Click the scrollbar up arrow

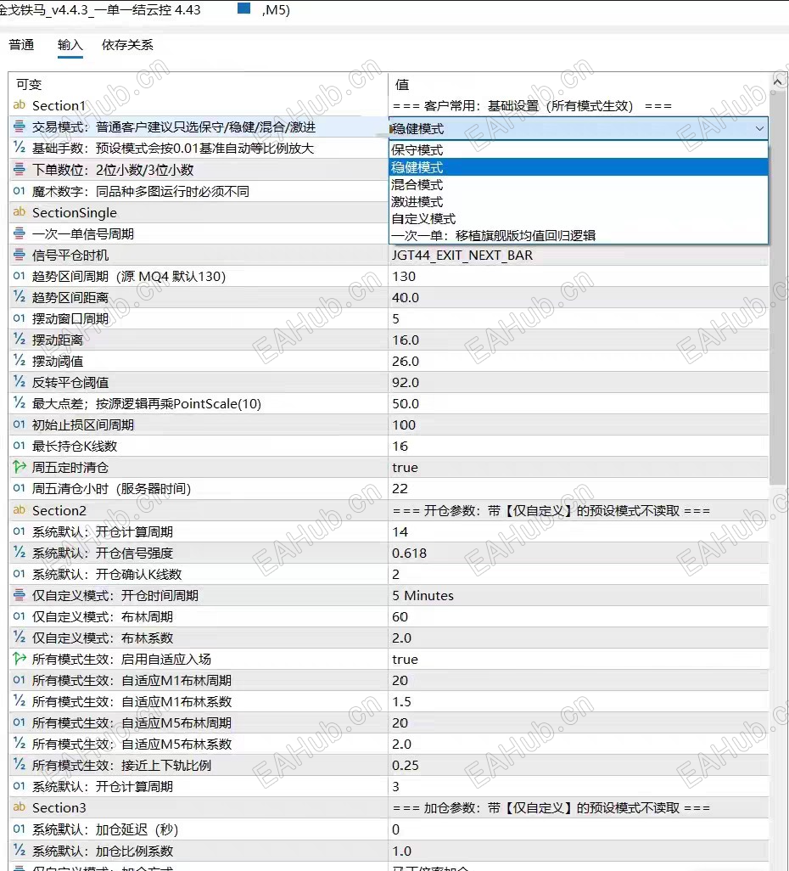click(x=777, y=82)
